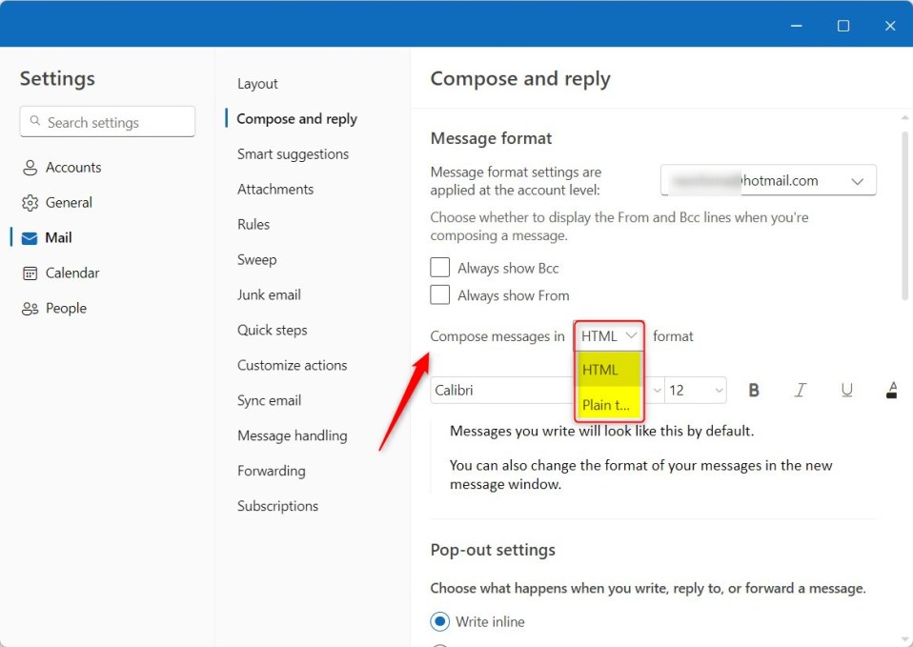Open Quick steps section
This screenshot has width=913, height=647.
pos(272,331)
